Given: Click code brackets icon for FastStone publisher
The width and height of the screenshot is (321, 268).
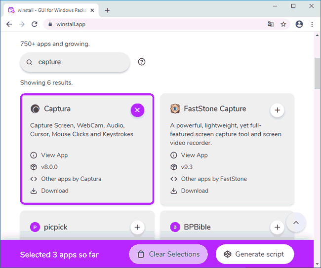Looking at the screenshot, I should [x=174, y=179].
